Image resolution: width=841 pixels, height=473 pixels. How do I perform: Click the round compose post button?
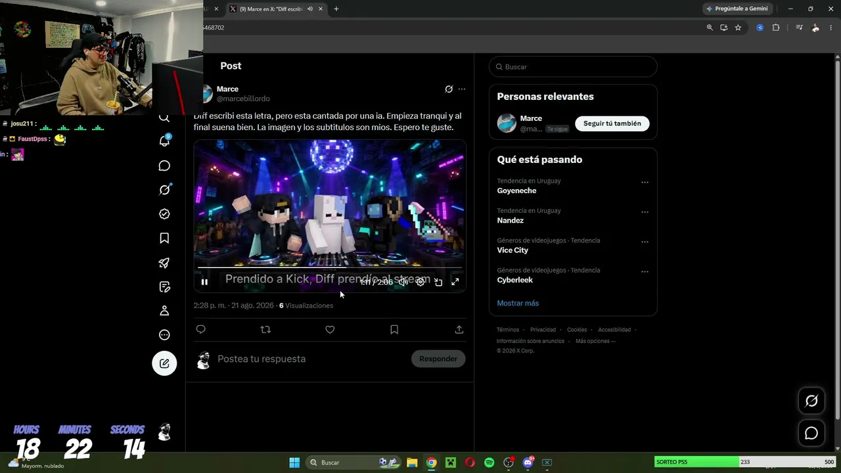(x=164, y=363)
